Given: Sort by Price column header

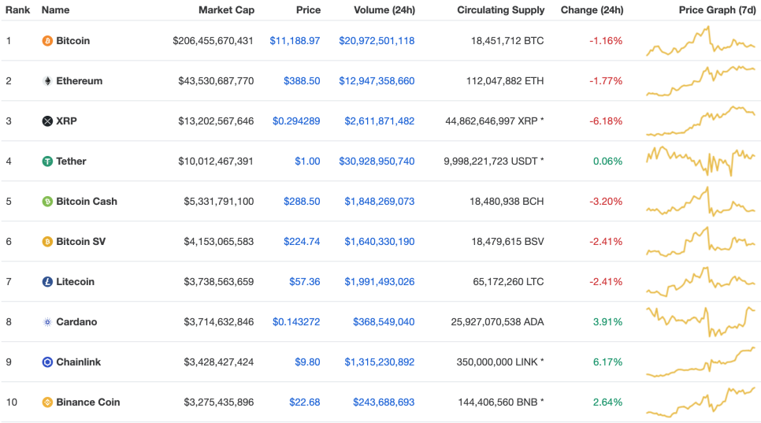Looking at the screenshot, I should [x=308, y=9].
